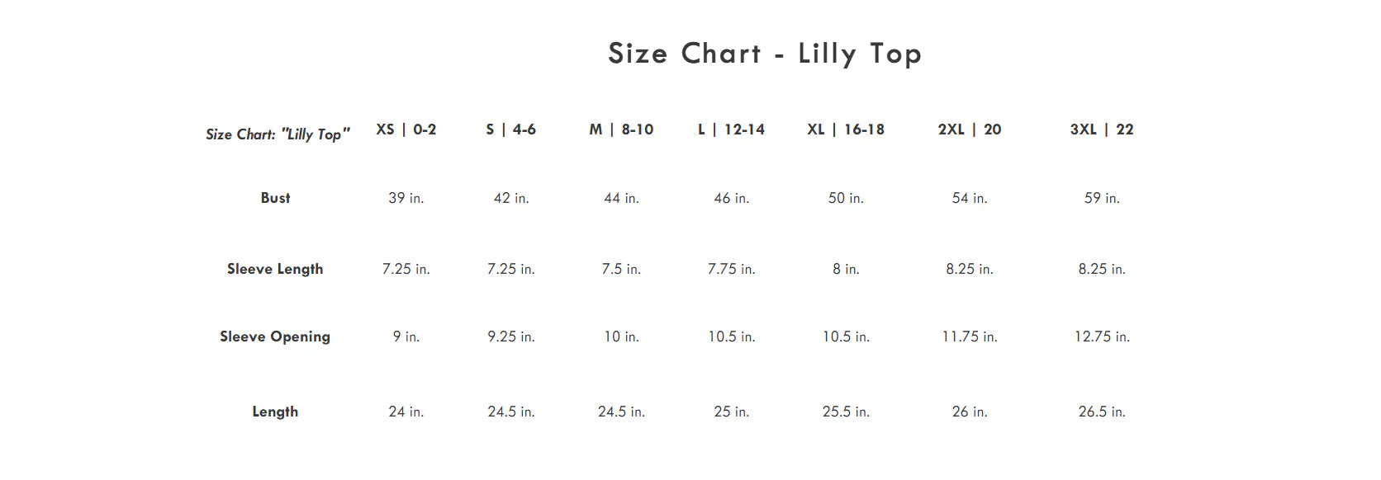Click the 12.75 in. sleeve opening cell
This screenshot has width=1381, height=480.
[x=1101, y=336]
